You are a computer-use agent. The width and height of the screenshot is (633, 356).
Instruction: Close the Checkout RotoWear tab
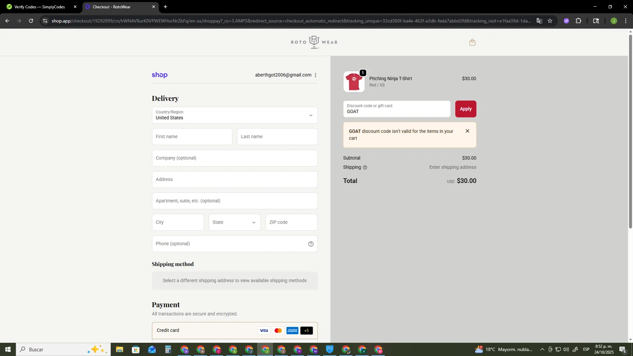tap(154, 7)
